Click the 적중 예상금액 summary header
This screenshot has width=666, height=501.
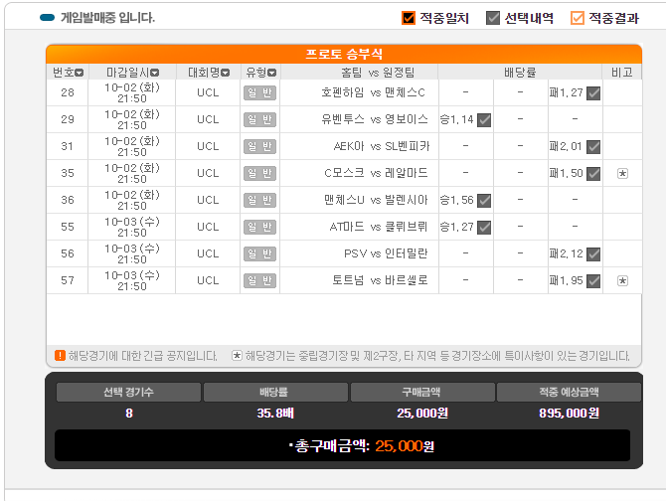click(x=563, y=392)
